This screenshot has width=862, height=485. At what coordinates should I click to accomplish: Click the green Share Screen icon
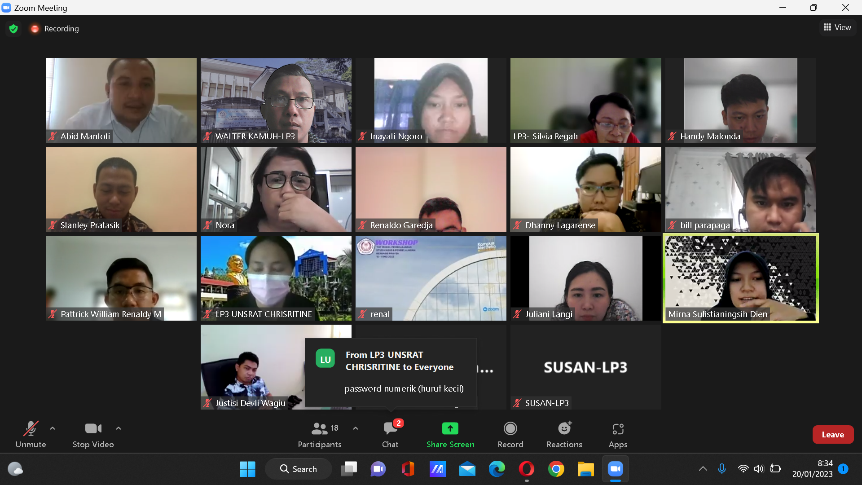coord(450,429)
